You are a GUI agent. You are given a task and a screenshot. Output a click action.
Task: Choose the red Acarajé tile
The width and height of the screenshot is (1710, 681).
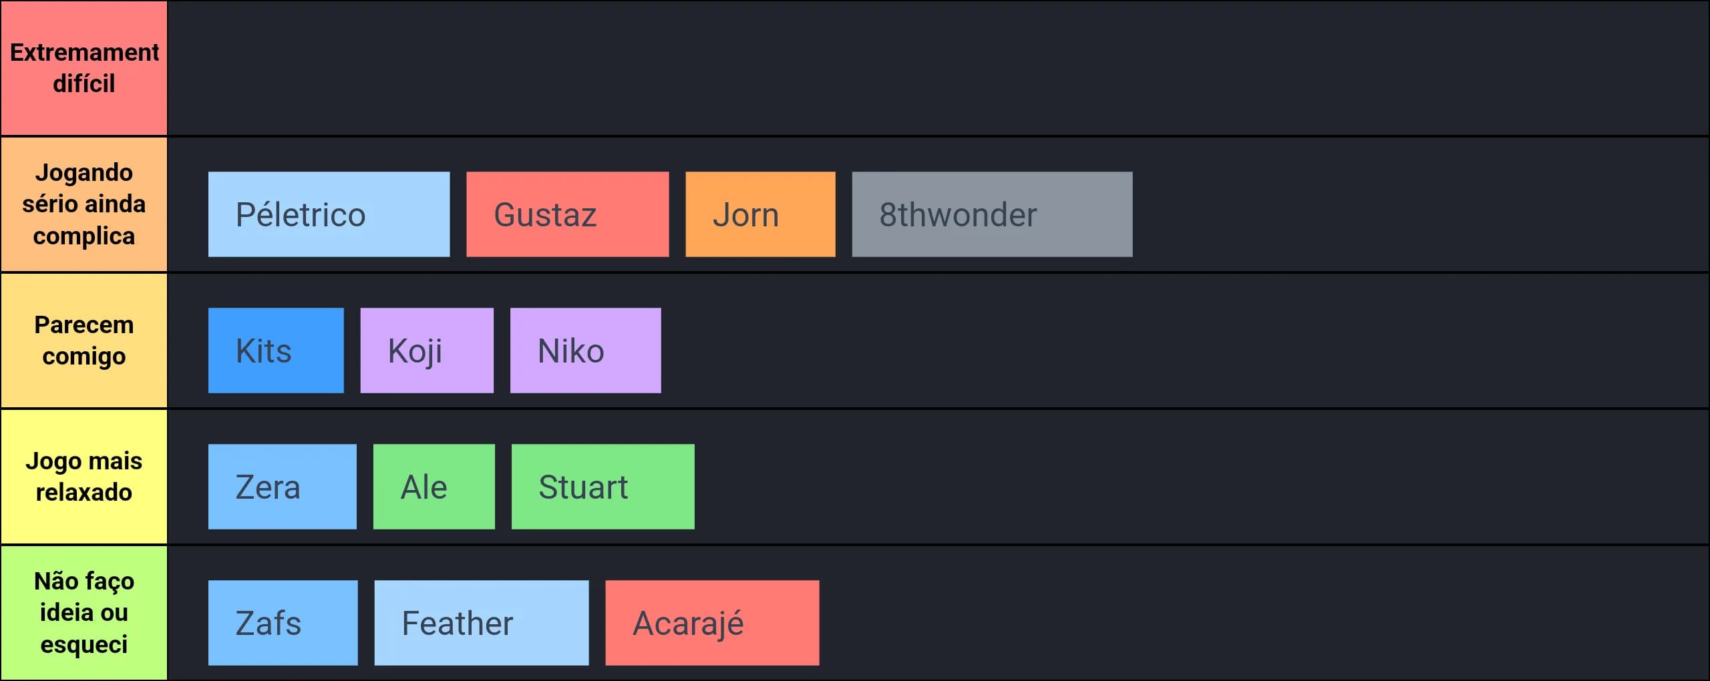point(712,623)
